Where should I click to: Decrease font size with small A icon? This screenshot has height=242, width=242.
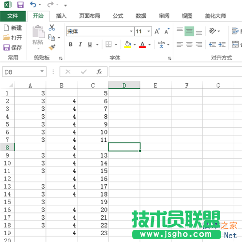(167, 31)
